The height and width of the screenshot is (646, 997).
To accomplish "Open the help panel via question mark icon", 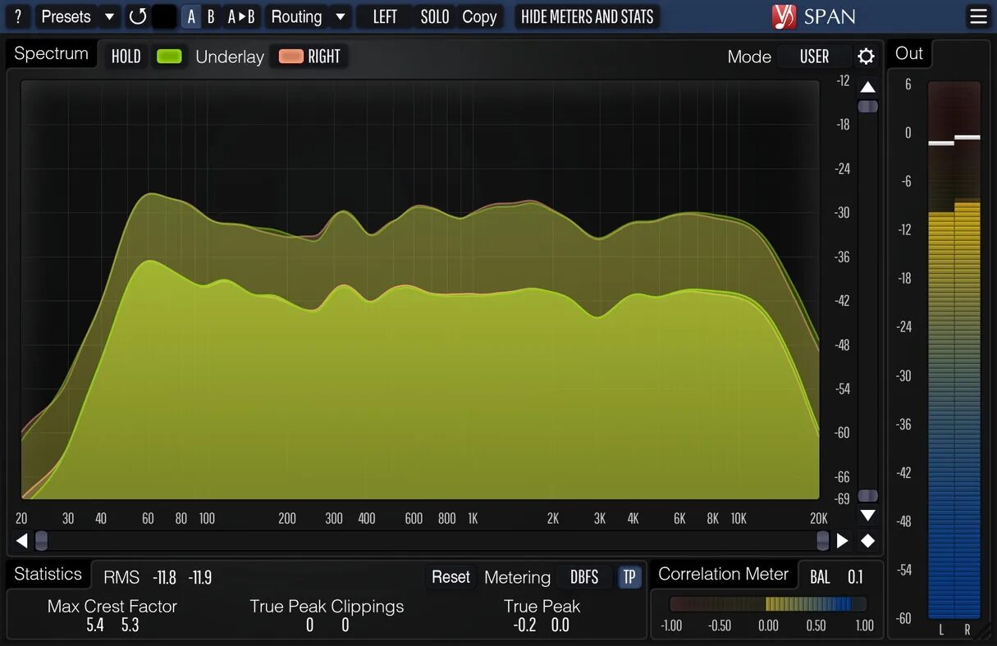I will click(17, 16).
